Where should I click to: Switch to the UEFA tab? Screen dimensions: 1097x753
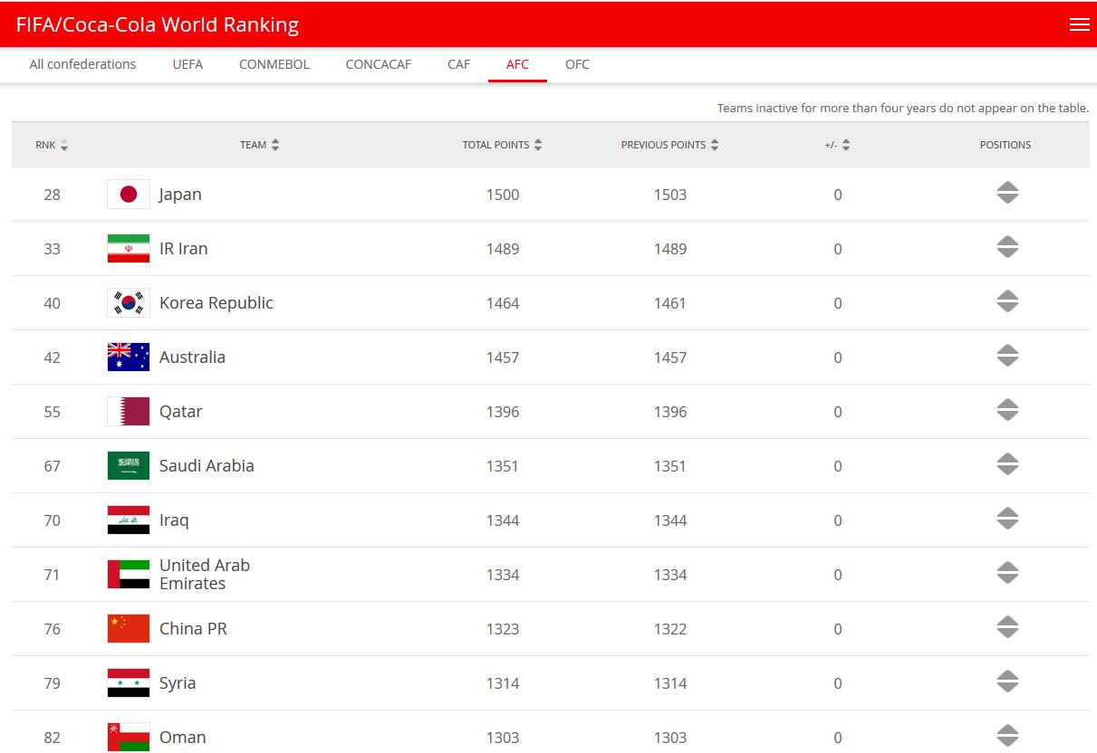[188, 64]
